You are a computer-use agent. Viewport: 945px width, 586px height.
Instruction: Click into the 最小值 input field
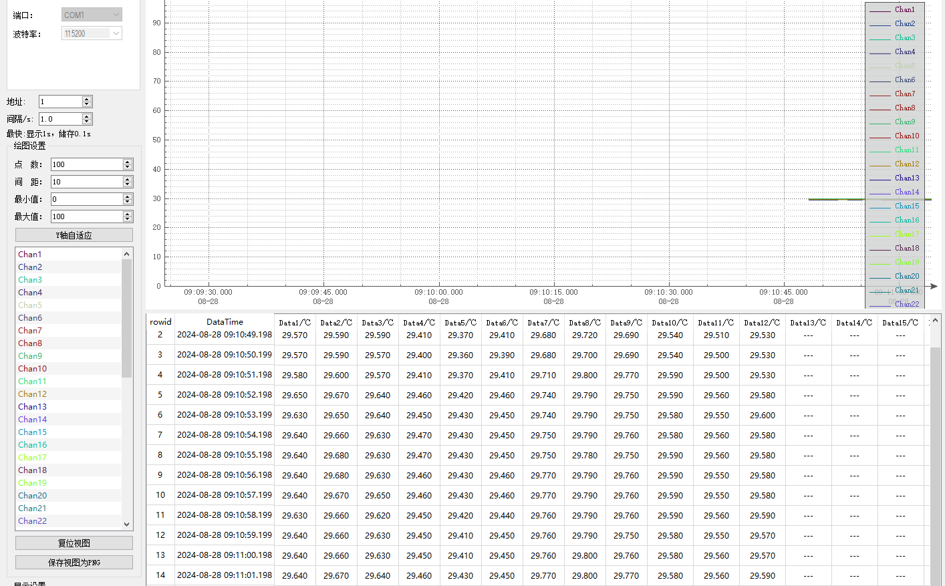pos(87,199)
